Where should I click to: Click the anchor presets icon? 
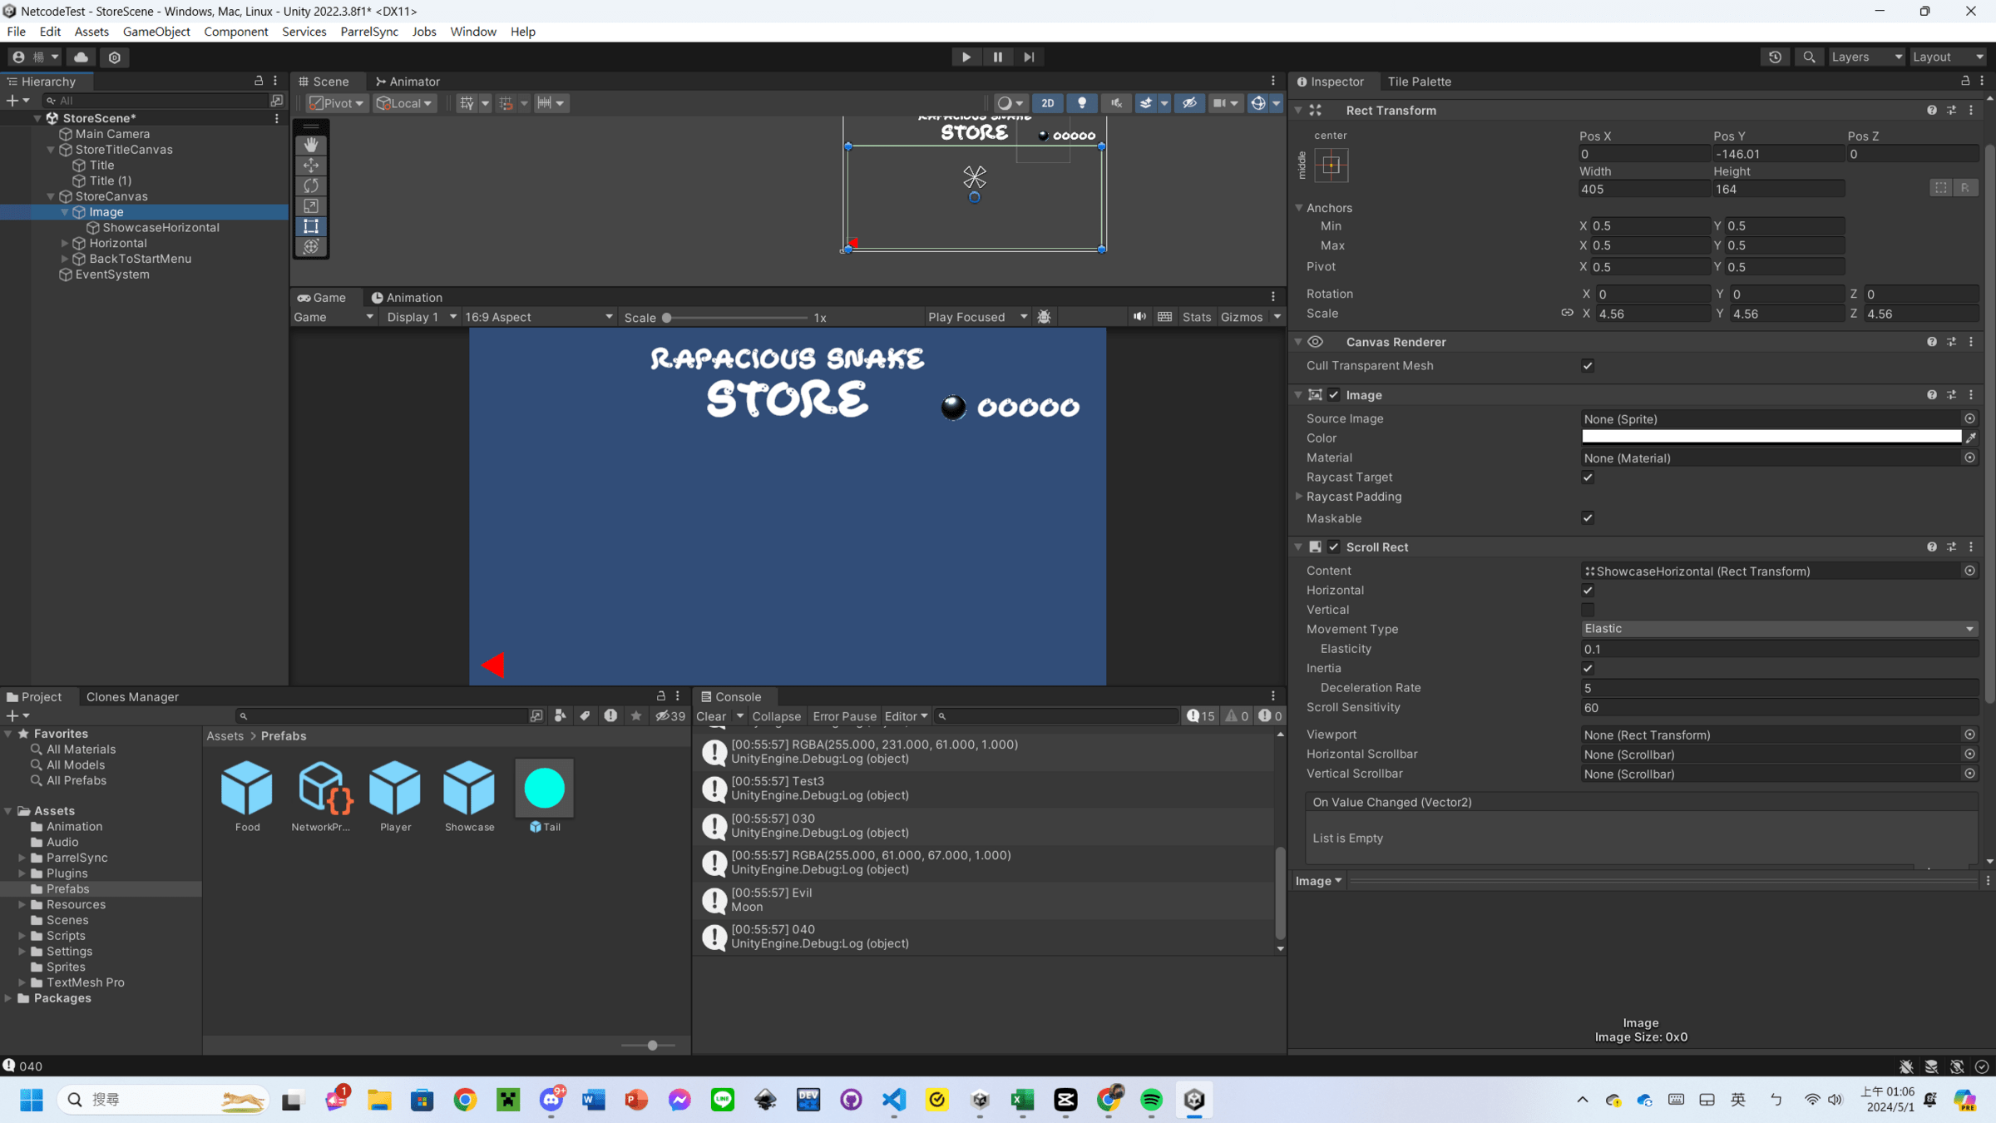(1331, 166)
